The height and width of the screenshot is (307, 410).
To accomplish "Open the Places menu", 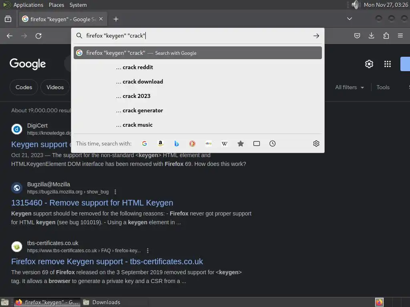I will point(56,5).
